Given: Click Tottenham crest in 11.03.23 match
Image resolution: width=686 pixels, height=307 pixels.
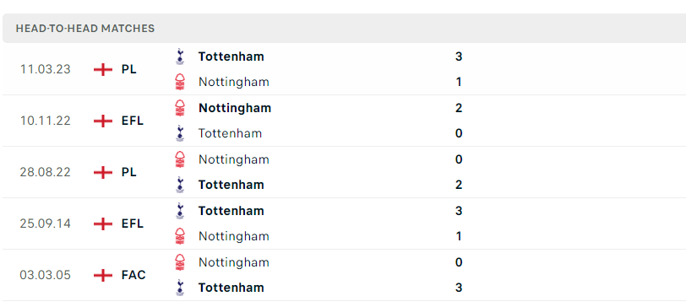Looking at the screenshot, I should pos(180,57).
